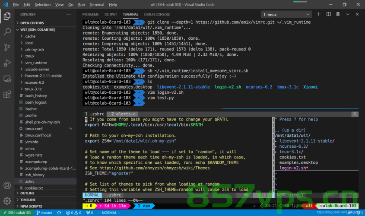The height and width of the screenshot is (216, 365).
Task: Open the Help menu
Action: (113, 4)
